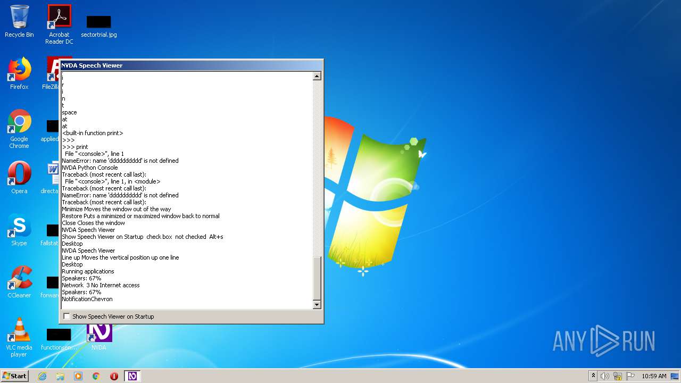
Task: Open the Skype desktop shortcut
Action: [19, 230]
